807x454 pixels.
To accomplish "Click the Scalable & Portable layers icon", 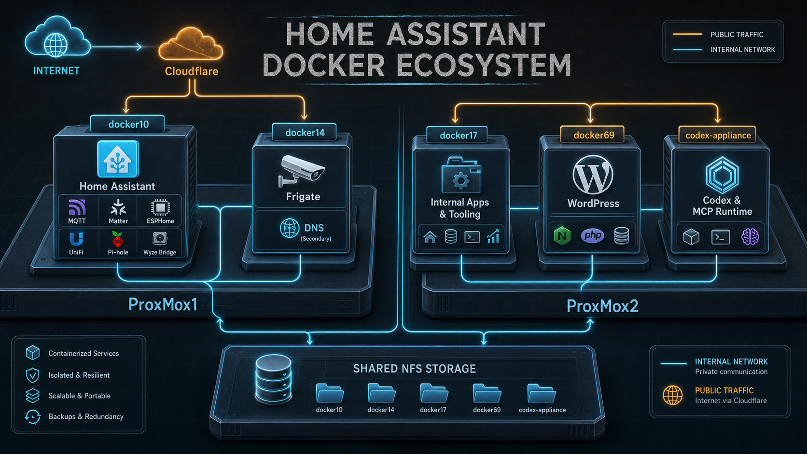I will [32, 396].
